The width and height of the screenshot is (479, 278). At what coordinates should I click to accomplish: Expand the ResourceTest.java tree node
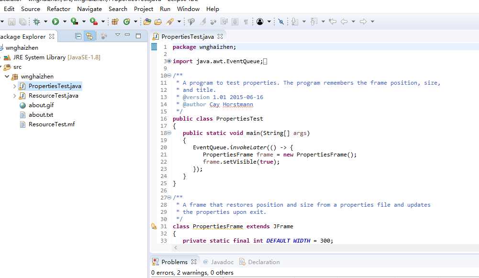[14, 96]
